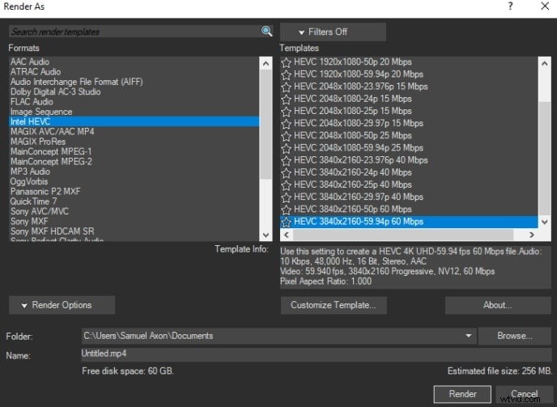The height and width of the screenshot is (407, 557).
Task: Star the selected HEVC 3840x2160-59.94p 60 Mbps template
Action: tap(287, 222)
